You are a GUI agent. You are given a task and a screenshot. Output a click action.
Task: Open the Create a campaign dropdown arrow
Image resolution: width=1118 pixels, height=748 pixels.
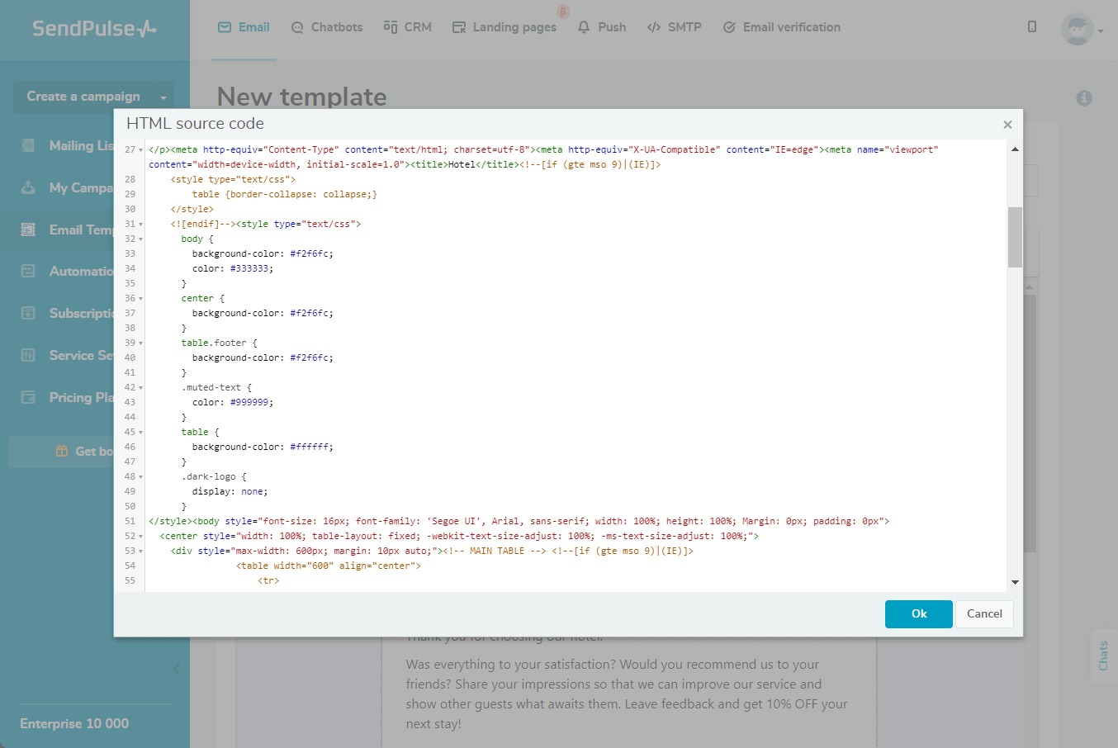click(x=163, y=97)
